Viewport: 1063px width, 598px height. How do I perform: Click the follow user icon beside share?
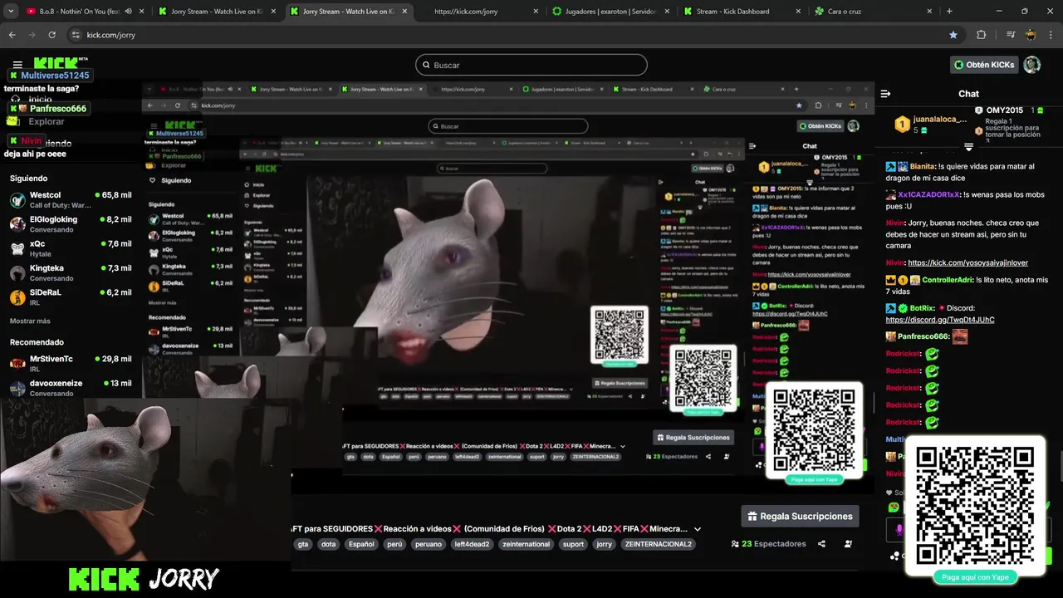point(848,544)
